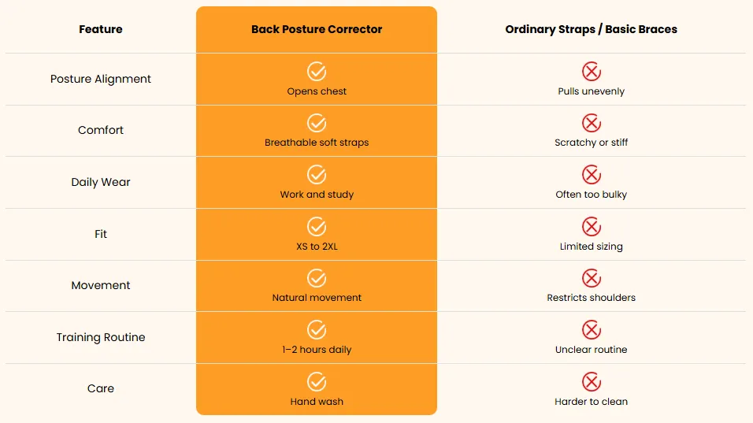Image resolution: width=753 pixels, height=423 pixels.
Task: Select the red X above Often too bulky
Action: point(592,175)
